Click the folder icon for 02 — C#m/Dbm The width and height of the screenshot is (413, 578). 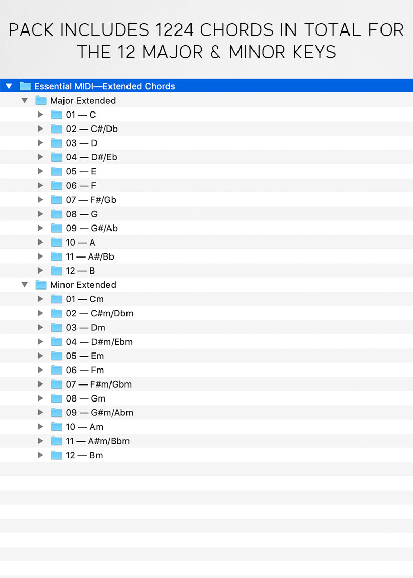pos(56,313)
